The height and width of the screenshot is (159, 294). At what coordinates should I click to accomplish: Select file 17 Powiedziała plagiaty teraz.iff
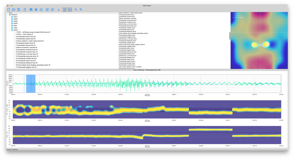click(26, 67)
